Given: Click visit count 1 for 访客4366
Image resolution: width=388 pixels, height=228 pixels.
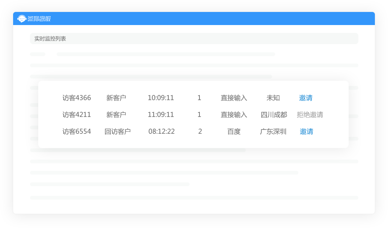Looking at the screenshot, I should click(x=199, y=98).
